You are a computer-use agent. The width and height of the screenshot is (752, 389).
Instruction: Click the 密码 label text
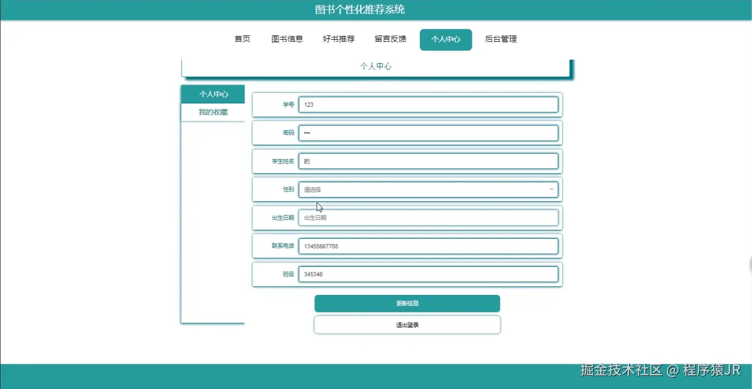coord(288,133)
